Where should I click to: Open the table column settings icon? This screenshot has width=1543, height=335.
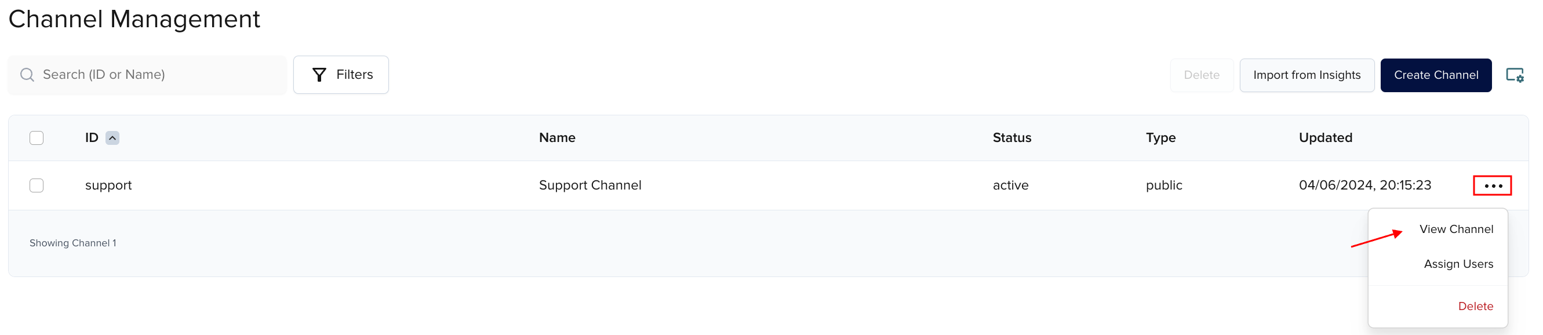(x=1515, y=75)
